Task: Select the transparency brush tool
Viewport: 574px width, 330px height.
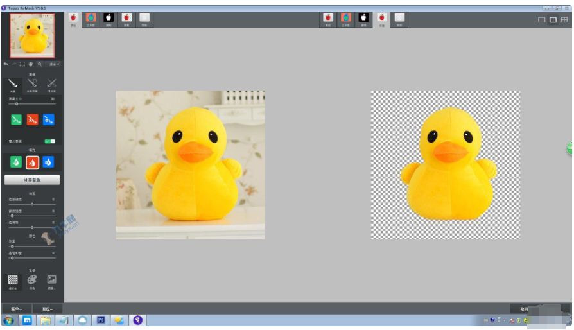Action: 51,85
